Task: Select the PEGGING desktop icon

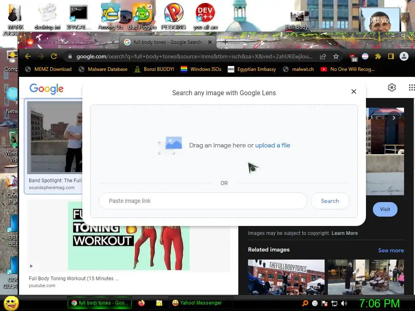Action: tap(173, 16)
